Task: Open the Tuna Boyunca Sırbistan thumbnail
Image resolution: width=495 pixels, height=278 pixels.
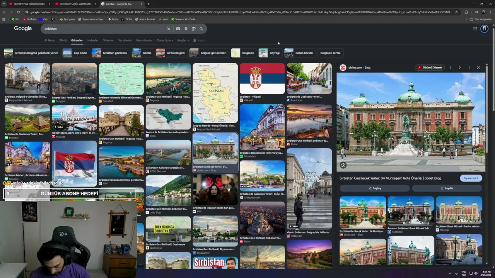Action: click(x=168, y=229)
